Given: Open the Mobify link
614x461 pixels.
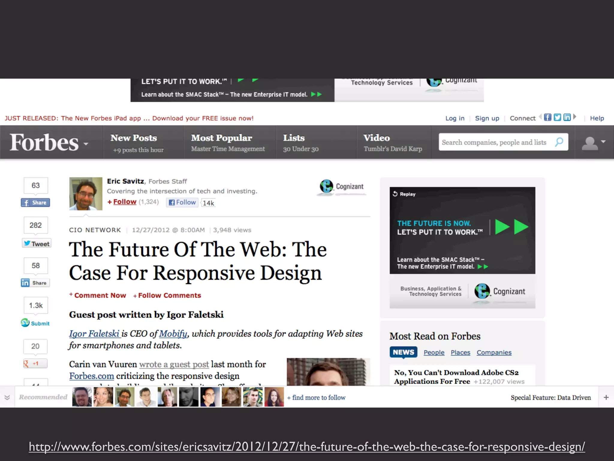Looking at the screenshot, I should [x=173, y=334].
